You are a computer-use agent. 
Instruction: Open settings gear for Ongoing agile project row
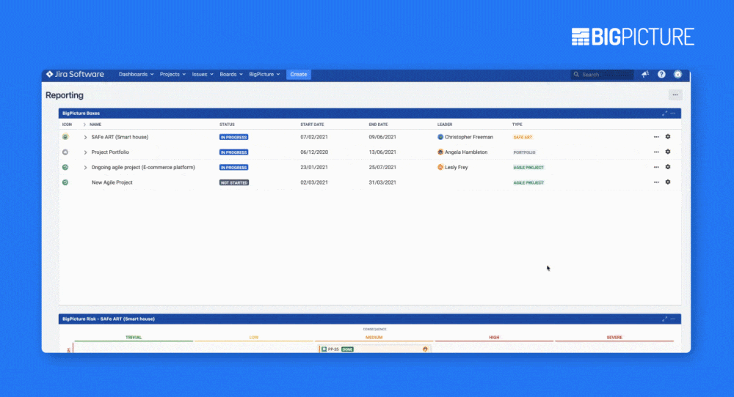click(x=668, y=167)
